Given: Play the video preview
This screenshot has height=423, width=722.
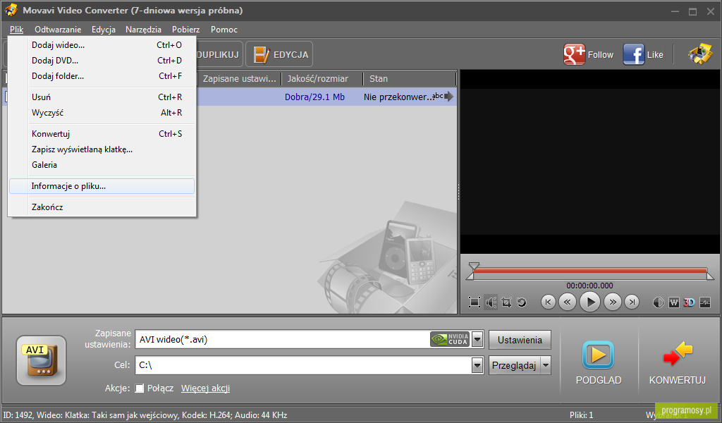Looking at the screenshot, I should (x=590, y=302).
